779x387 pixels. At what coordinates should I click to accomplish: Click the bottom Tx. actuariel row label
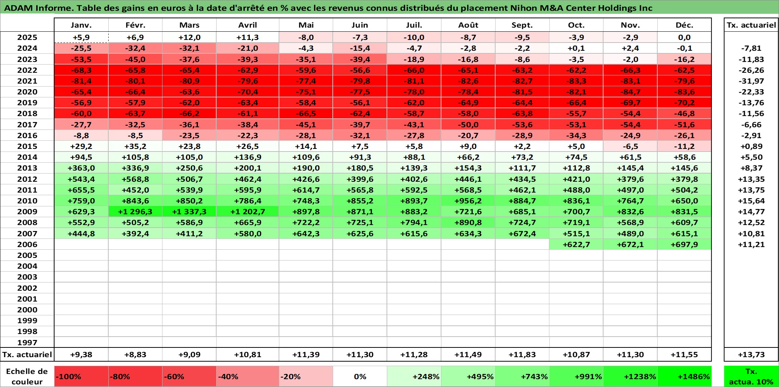pyautogui.click(x=27, y=355)
